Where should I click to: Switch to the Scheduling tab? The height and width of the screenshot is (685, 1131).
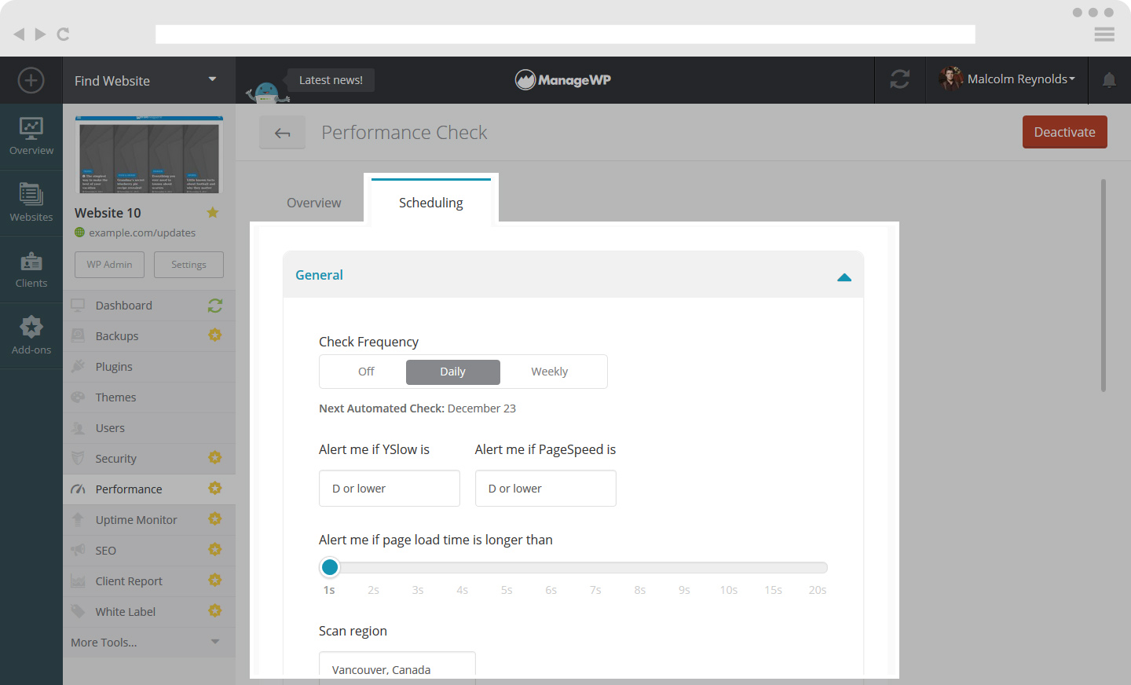tap(431, 202)
